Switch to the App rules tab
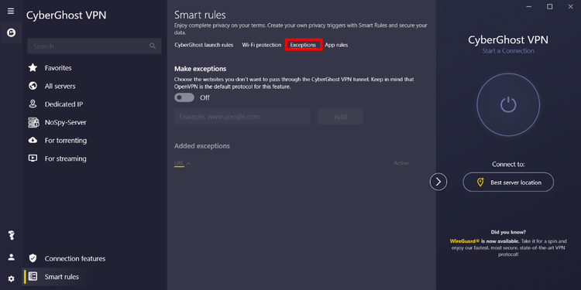The image size is (581, 290). point(336,45)
